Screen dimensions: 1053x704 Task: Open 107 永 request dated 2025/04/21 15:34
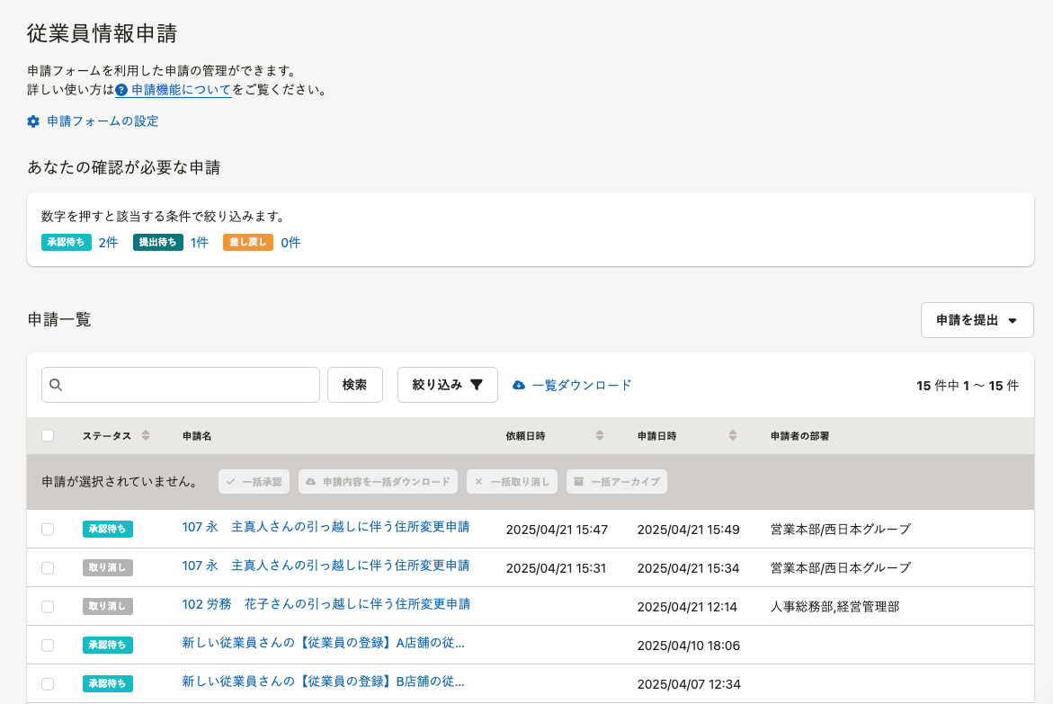(326, 566)
